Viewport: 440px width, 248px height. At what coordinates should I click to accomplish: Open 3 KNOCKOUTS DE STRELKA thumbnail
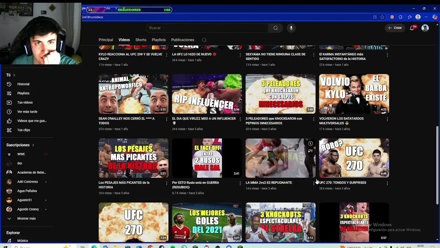coord(280,222)
